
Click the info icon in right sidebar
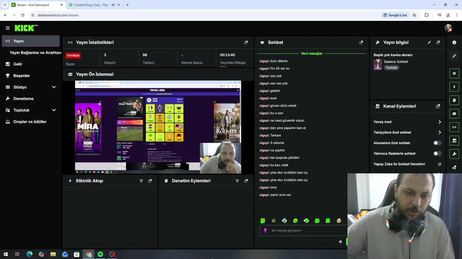click(x=454, y=42)
